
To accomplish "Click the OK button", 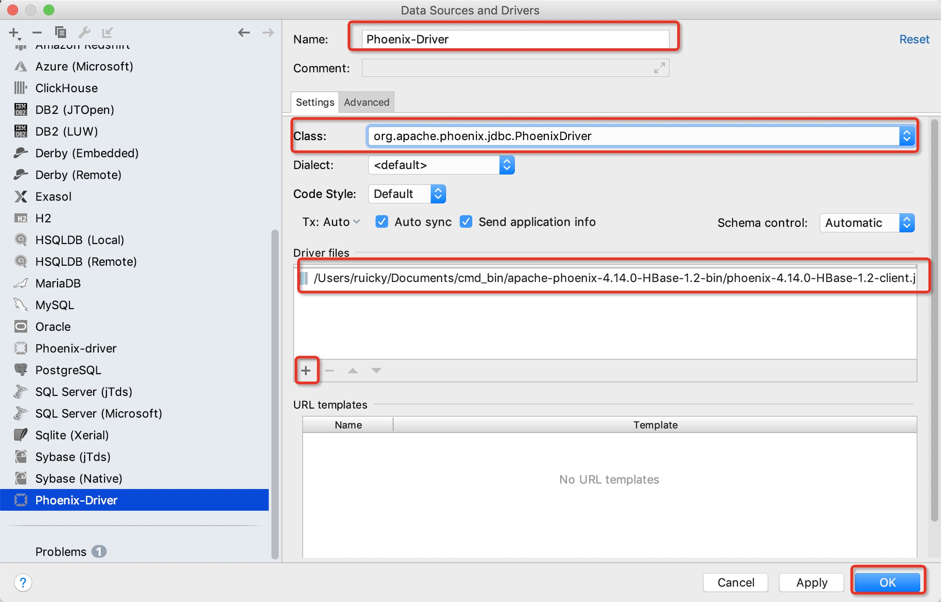I will tap(887, 583).
